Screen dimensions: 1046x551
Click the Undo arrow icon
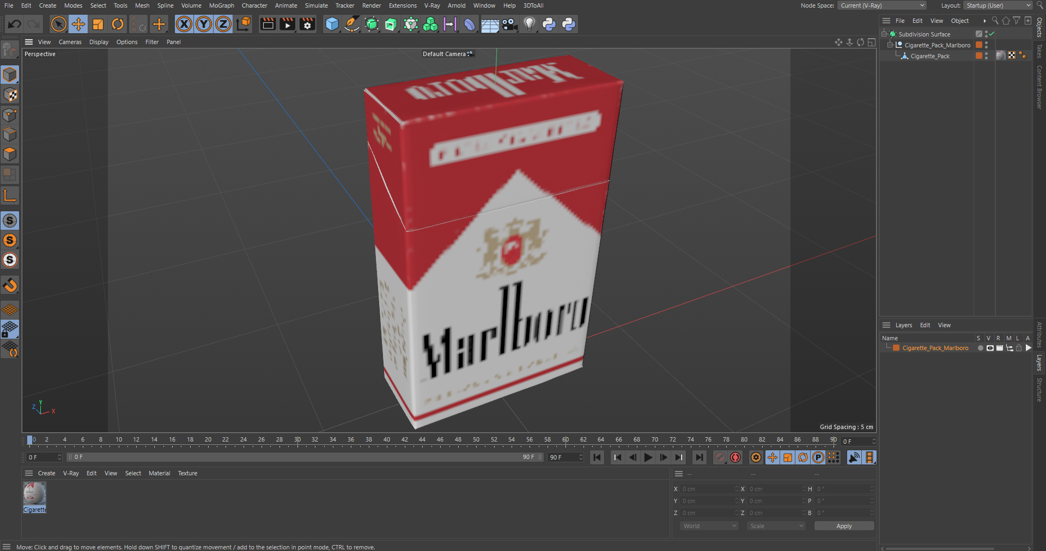click(15, 24)
